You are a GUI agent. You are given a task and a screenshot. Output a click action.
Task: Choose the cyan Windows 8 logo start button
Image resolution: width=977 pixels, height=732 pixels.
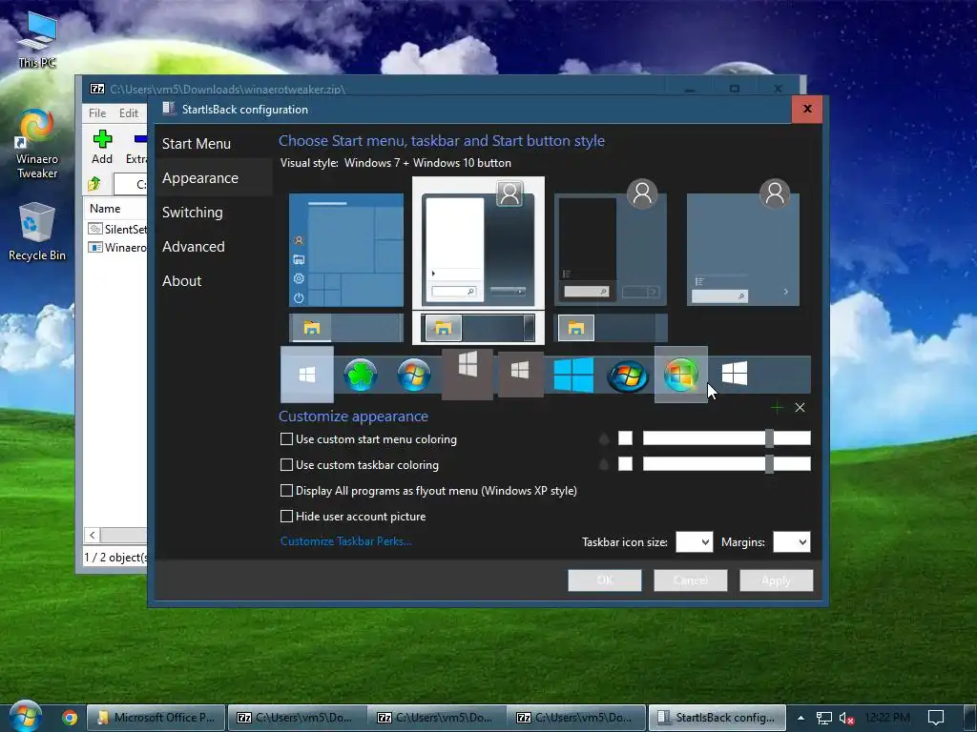coord(573,375)
